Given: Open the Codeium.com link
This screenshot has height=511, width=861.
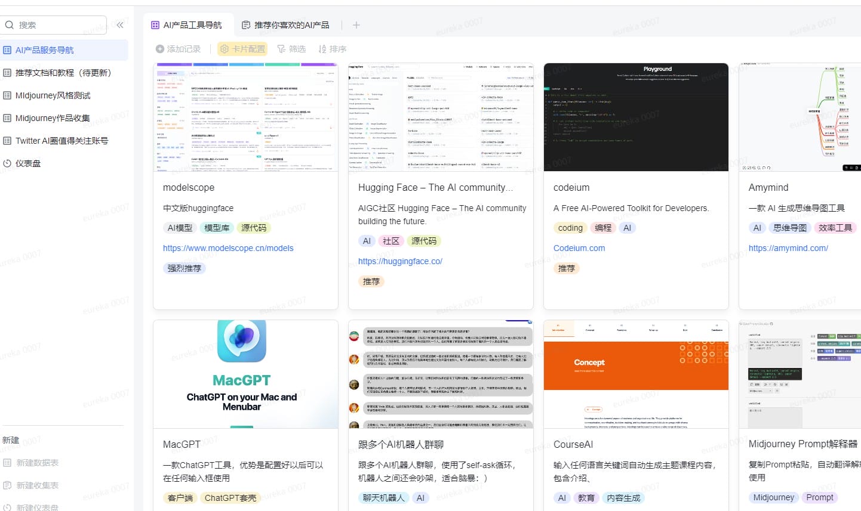Looking at the screenshot, I should point(579,248).
